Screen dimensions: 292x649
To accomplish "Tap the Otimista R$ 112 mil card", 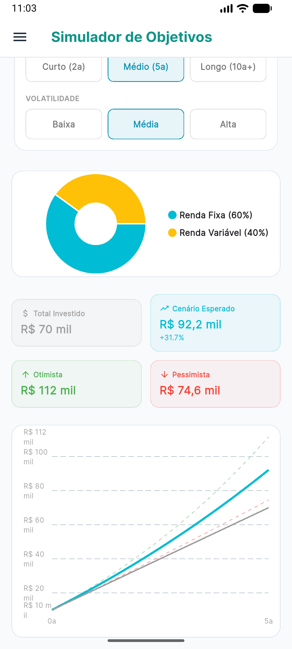I will (x=77, y=384).
